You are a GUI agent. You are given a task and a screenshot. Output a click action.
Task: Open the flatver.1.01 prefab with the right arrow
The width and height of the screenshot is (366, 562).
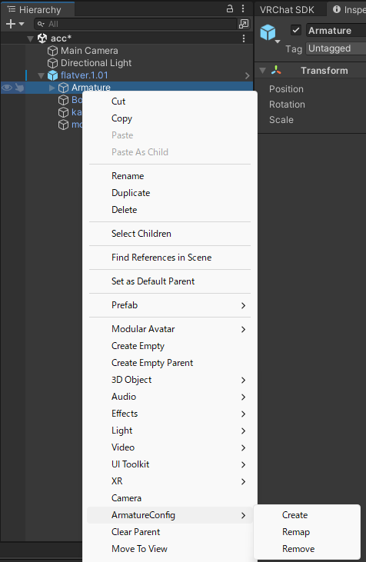click(247, 75)
